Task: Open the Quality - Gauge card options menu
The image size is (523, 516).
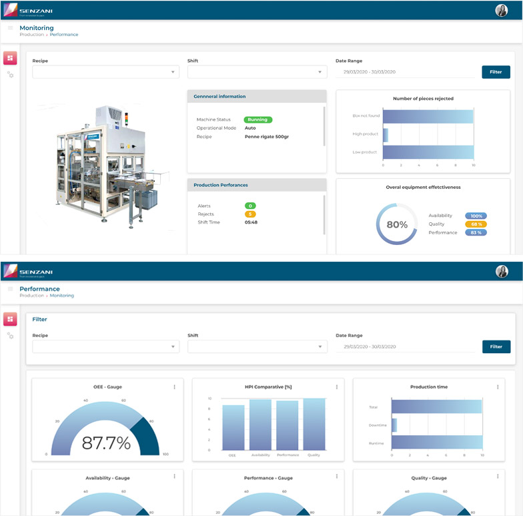Action: pos(498,477)
